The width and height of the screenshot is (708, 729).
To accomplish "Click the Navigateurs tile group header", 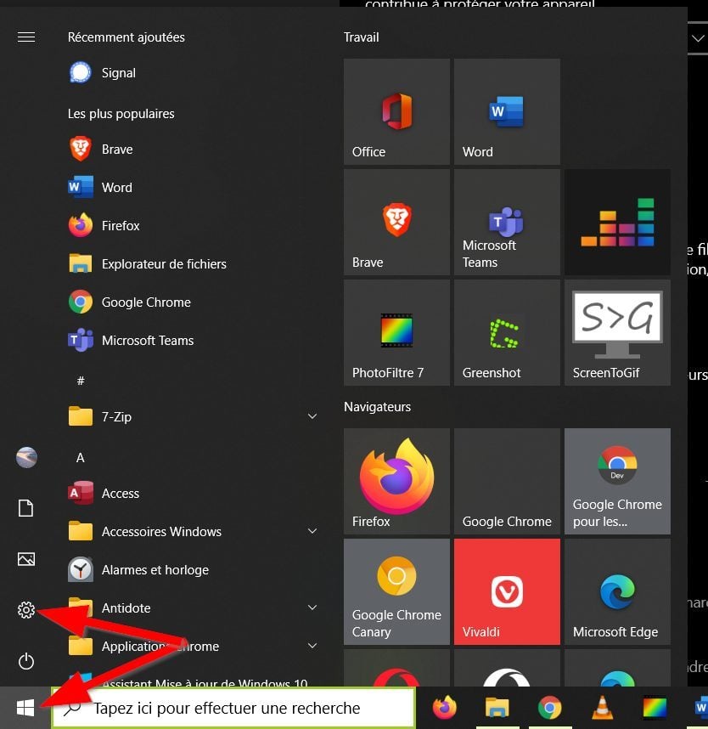I will click(x=377, y=407).
